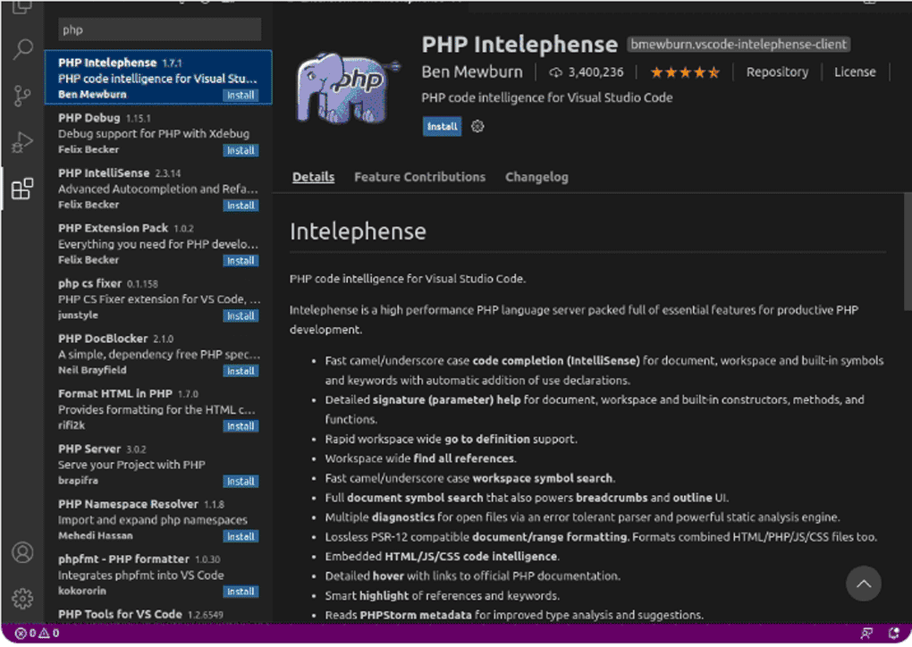This screenshot has height=647, width=912.
Task: View the extension License
Action: point(854,71)
